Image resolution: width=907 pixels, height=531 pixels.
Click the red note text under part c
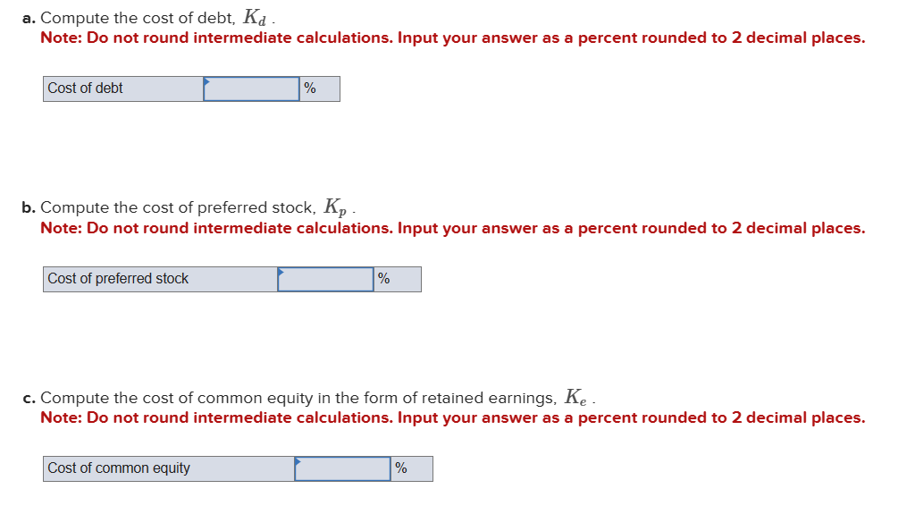(452, 417)
